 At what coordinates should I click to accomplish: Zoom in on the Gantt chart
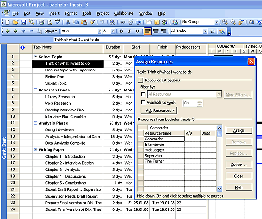point(225,22)
